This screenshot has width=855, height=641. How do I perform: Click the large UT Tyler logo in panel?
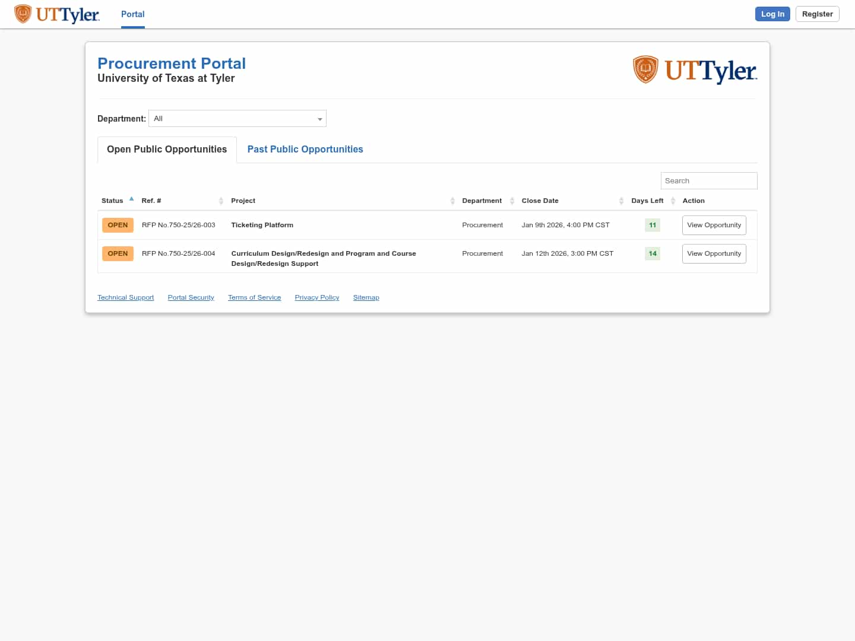(695, 71)
